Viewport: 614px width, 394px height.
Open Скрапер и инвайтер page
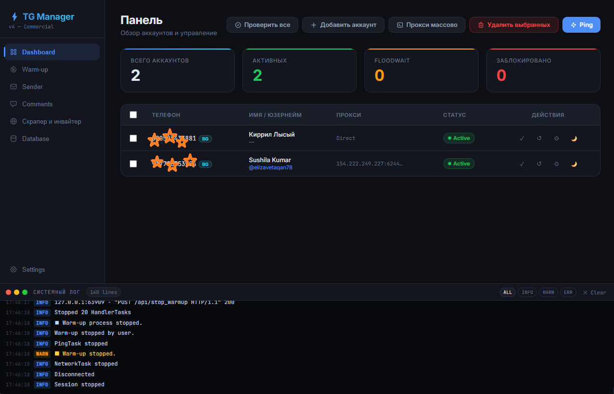(x=52, y=121)
